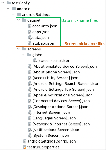The height and width of the screenshot is (150, 108).
Task: Click the screens folder icon
Action: pyautogui.click(x=24, y=49)
